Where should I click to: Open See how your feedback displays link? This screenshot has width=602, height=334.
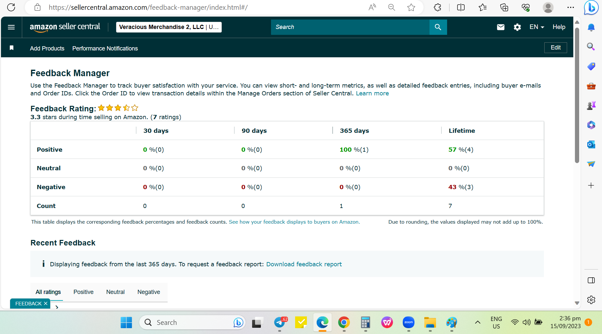294,222
